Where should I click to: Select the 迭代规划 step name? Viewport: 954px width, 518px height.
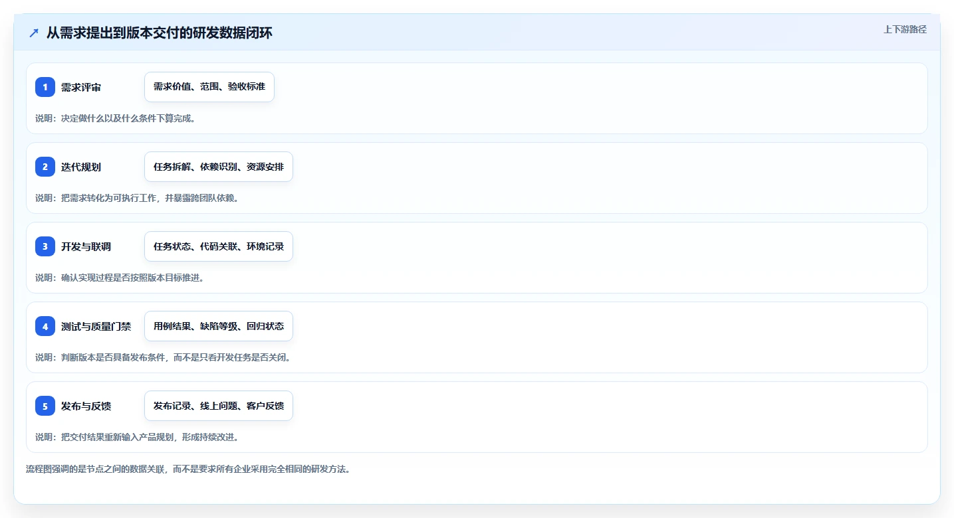81,167
